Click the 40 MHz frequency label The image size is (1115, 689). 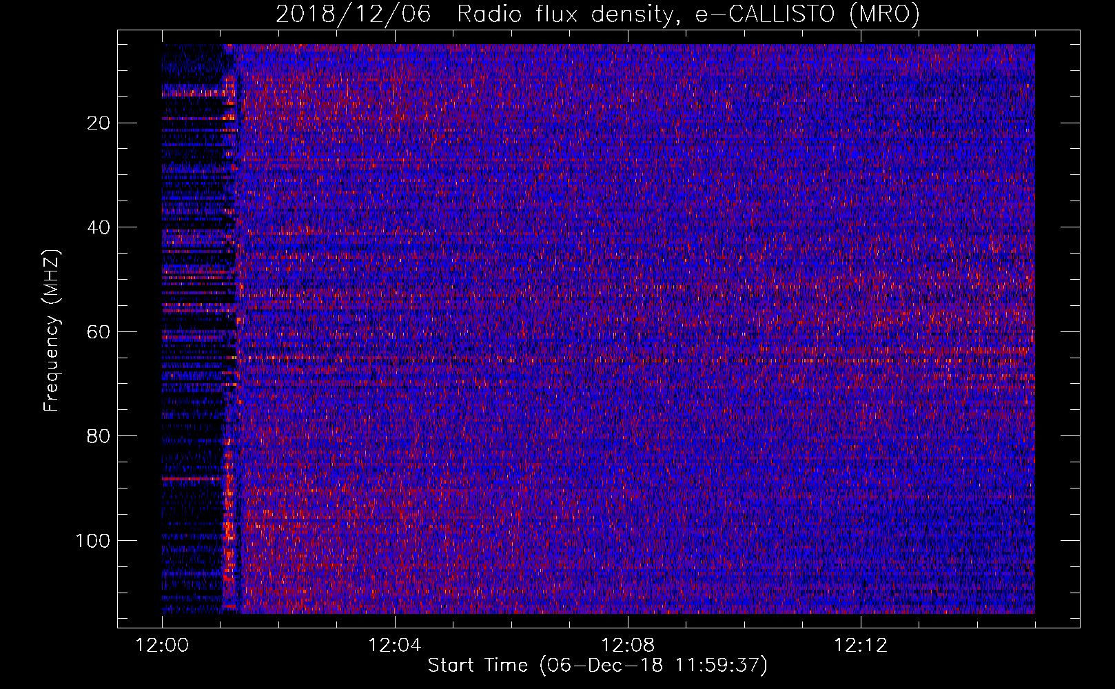pos(99,227)
